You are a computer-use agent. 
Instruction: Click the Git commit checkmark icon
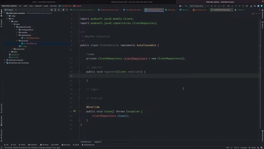click(236, 6)
